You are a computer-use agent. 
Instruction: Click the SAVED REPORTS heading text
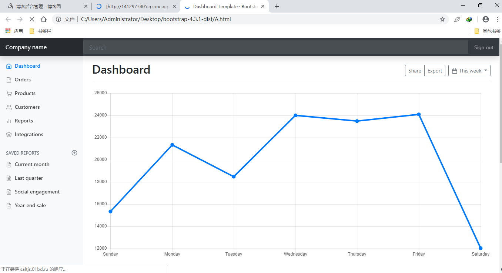pos(23,153)
